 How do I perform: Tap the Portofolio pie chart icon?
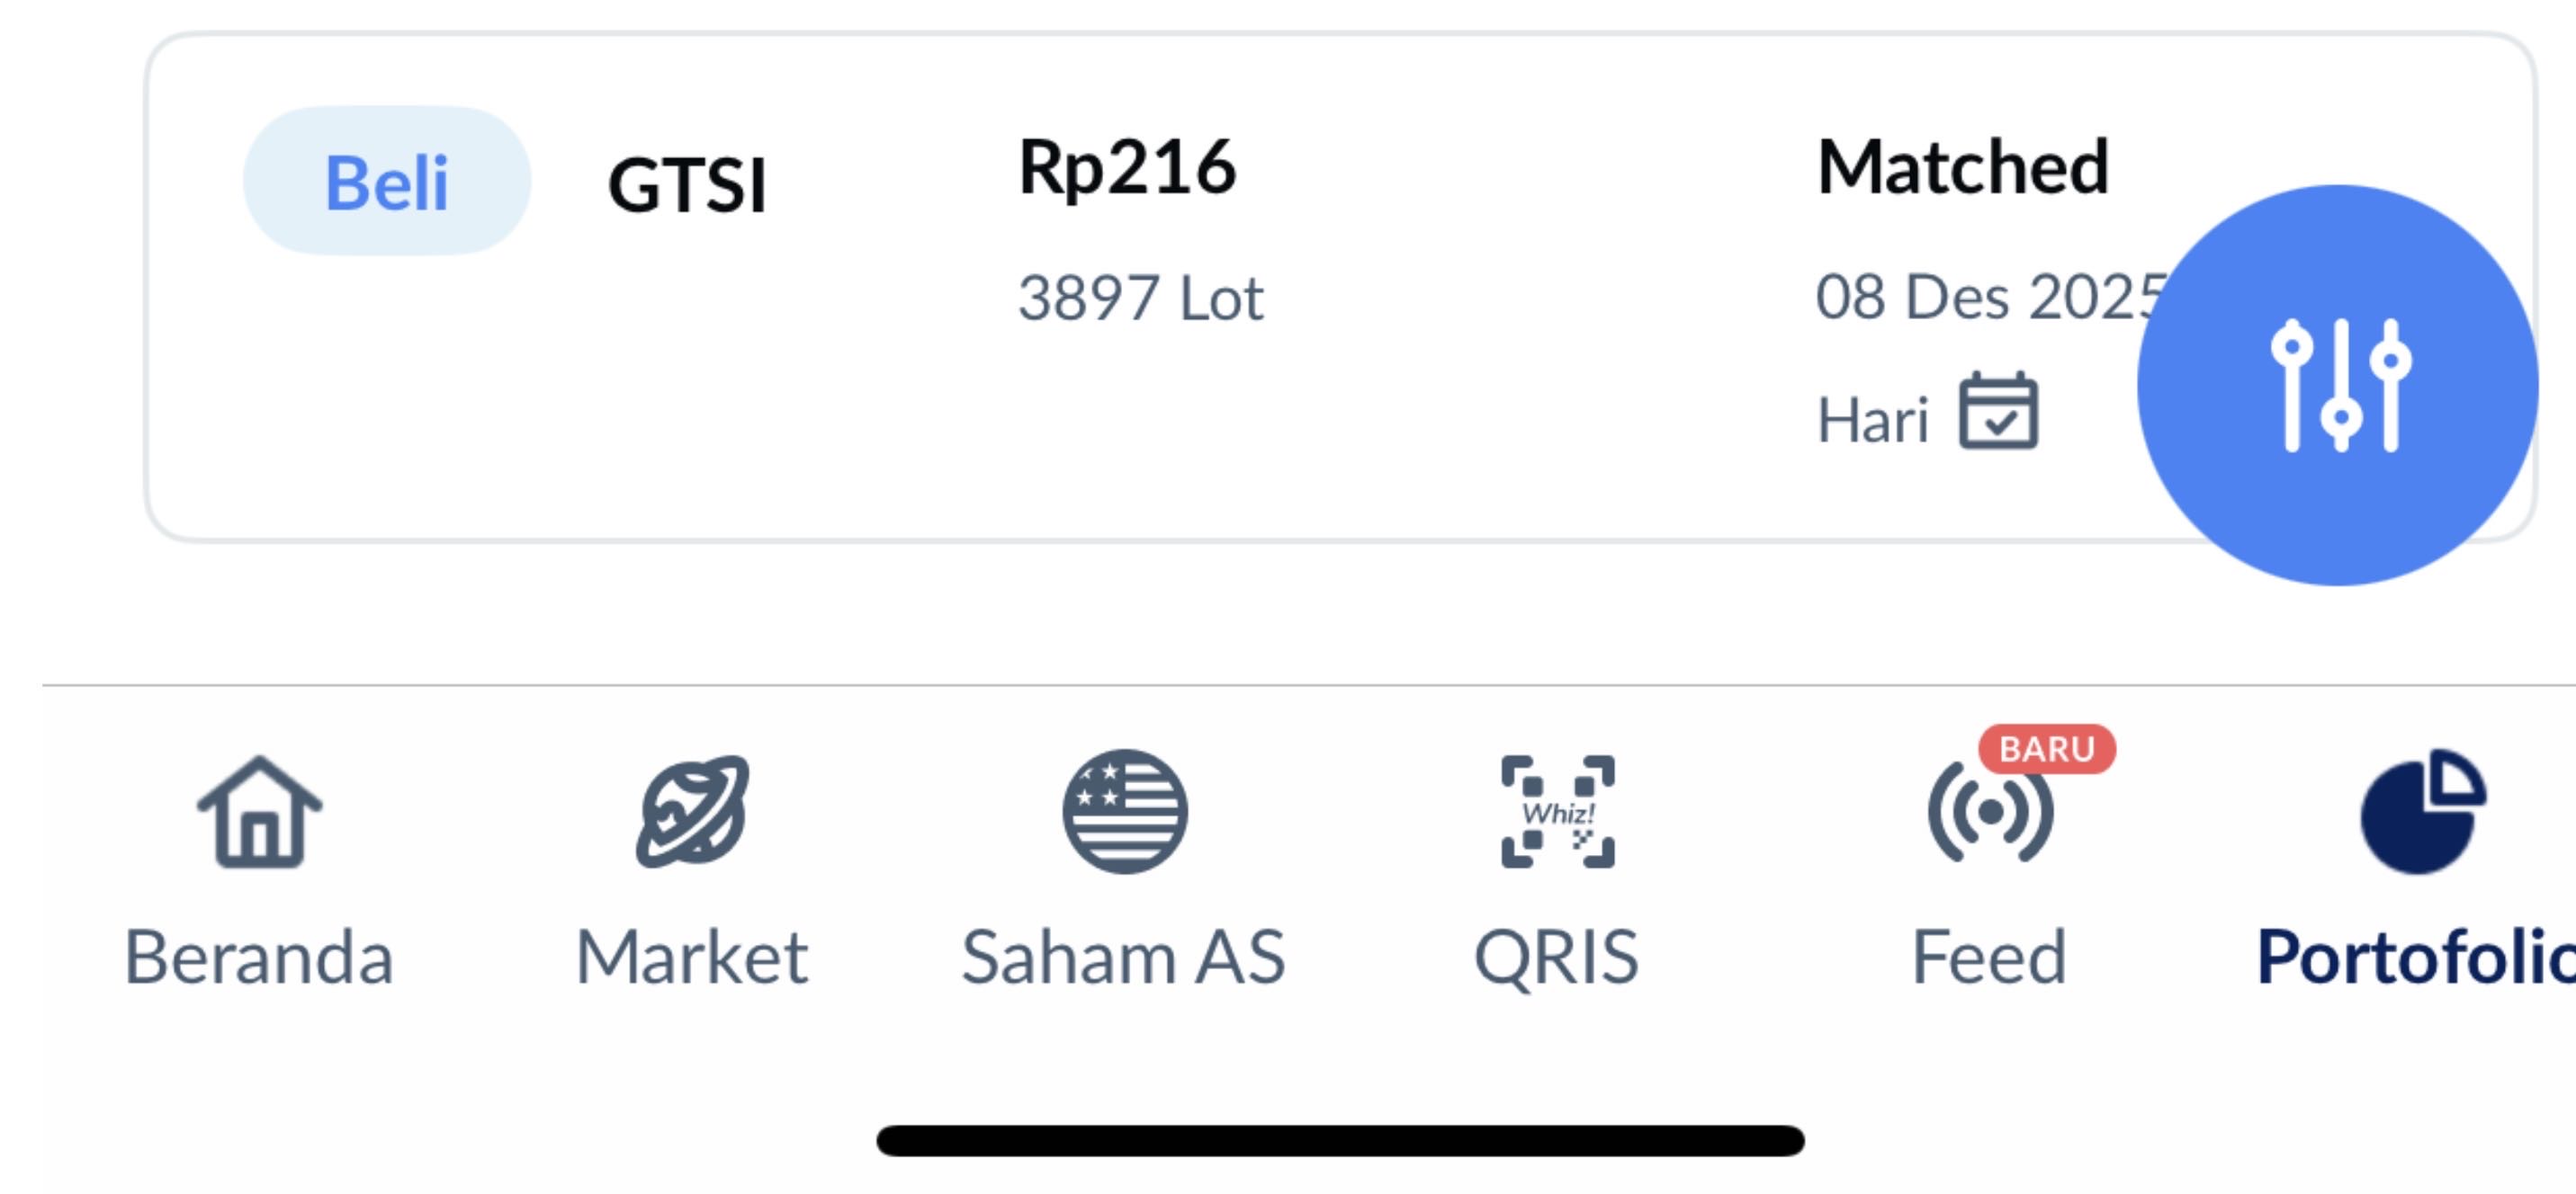2421,811
